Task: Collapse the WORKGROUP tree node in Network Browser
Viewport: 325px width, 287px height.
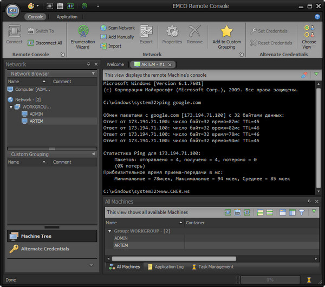Action: pos(11,107)
